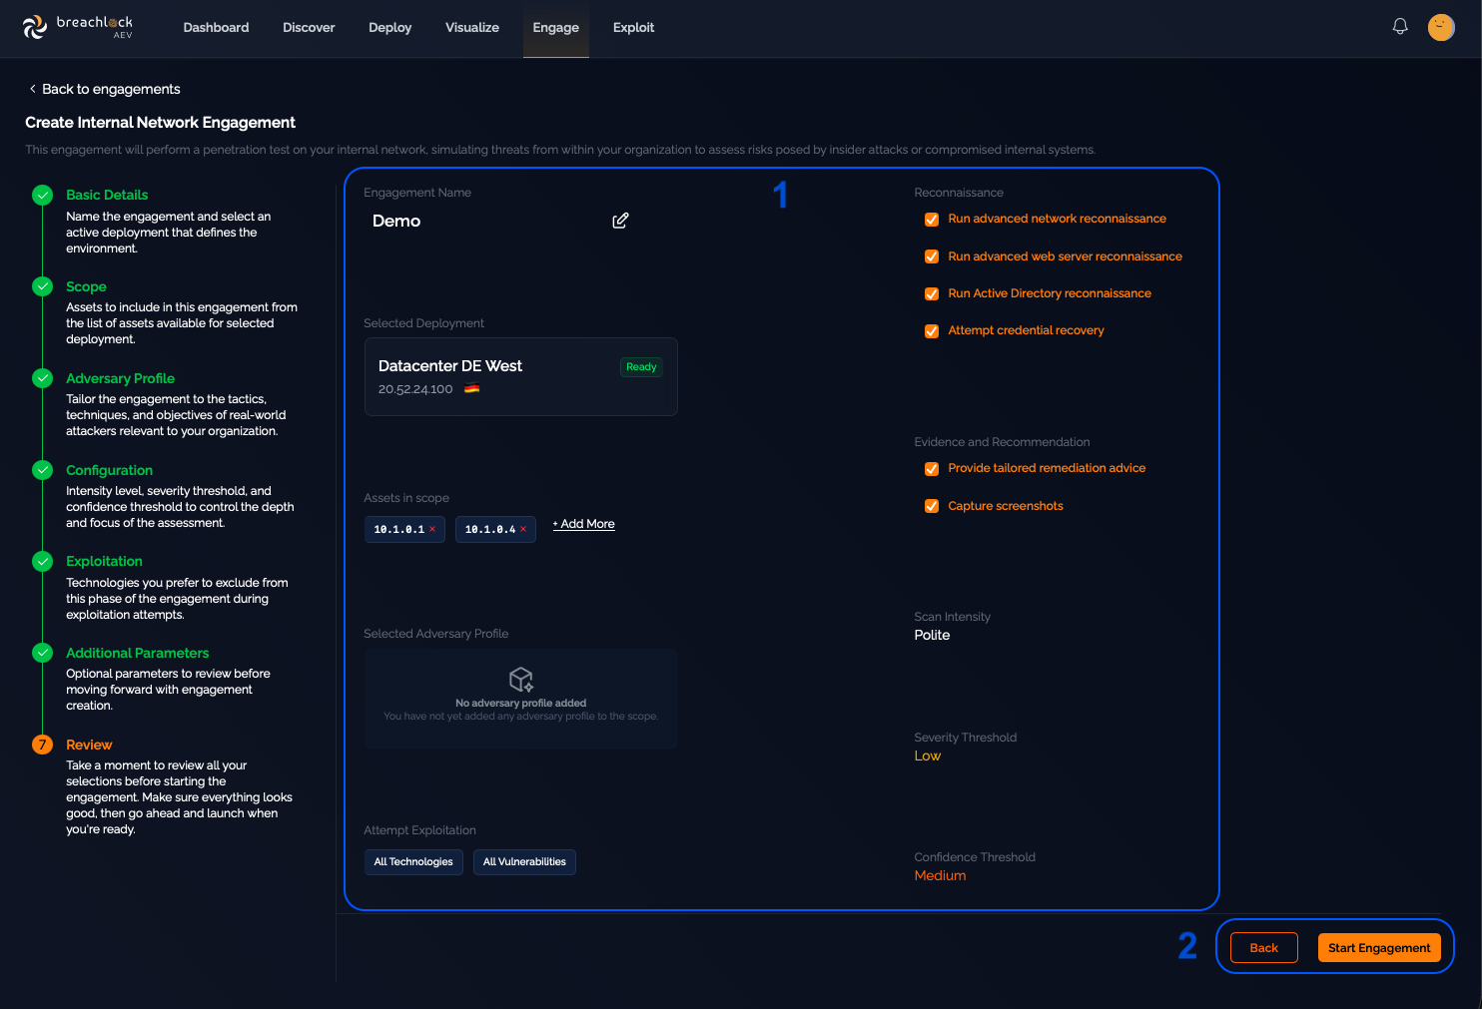The height and width of the screenshot is (1009, 1482).
Task: Click the Demo engagement name
Action: point(396,221)
